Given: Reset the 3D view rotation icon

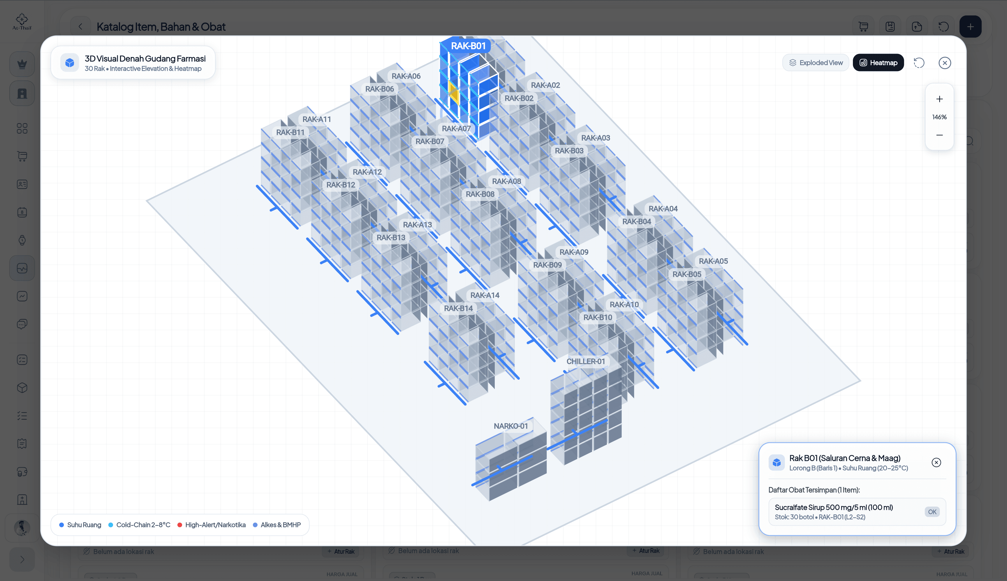Looking at the screenshot, I should point(919,63).
